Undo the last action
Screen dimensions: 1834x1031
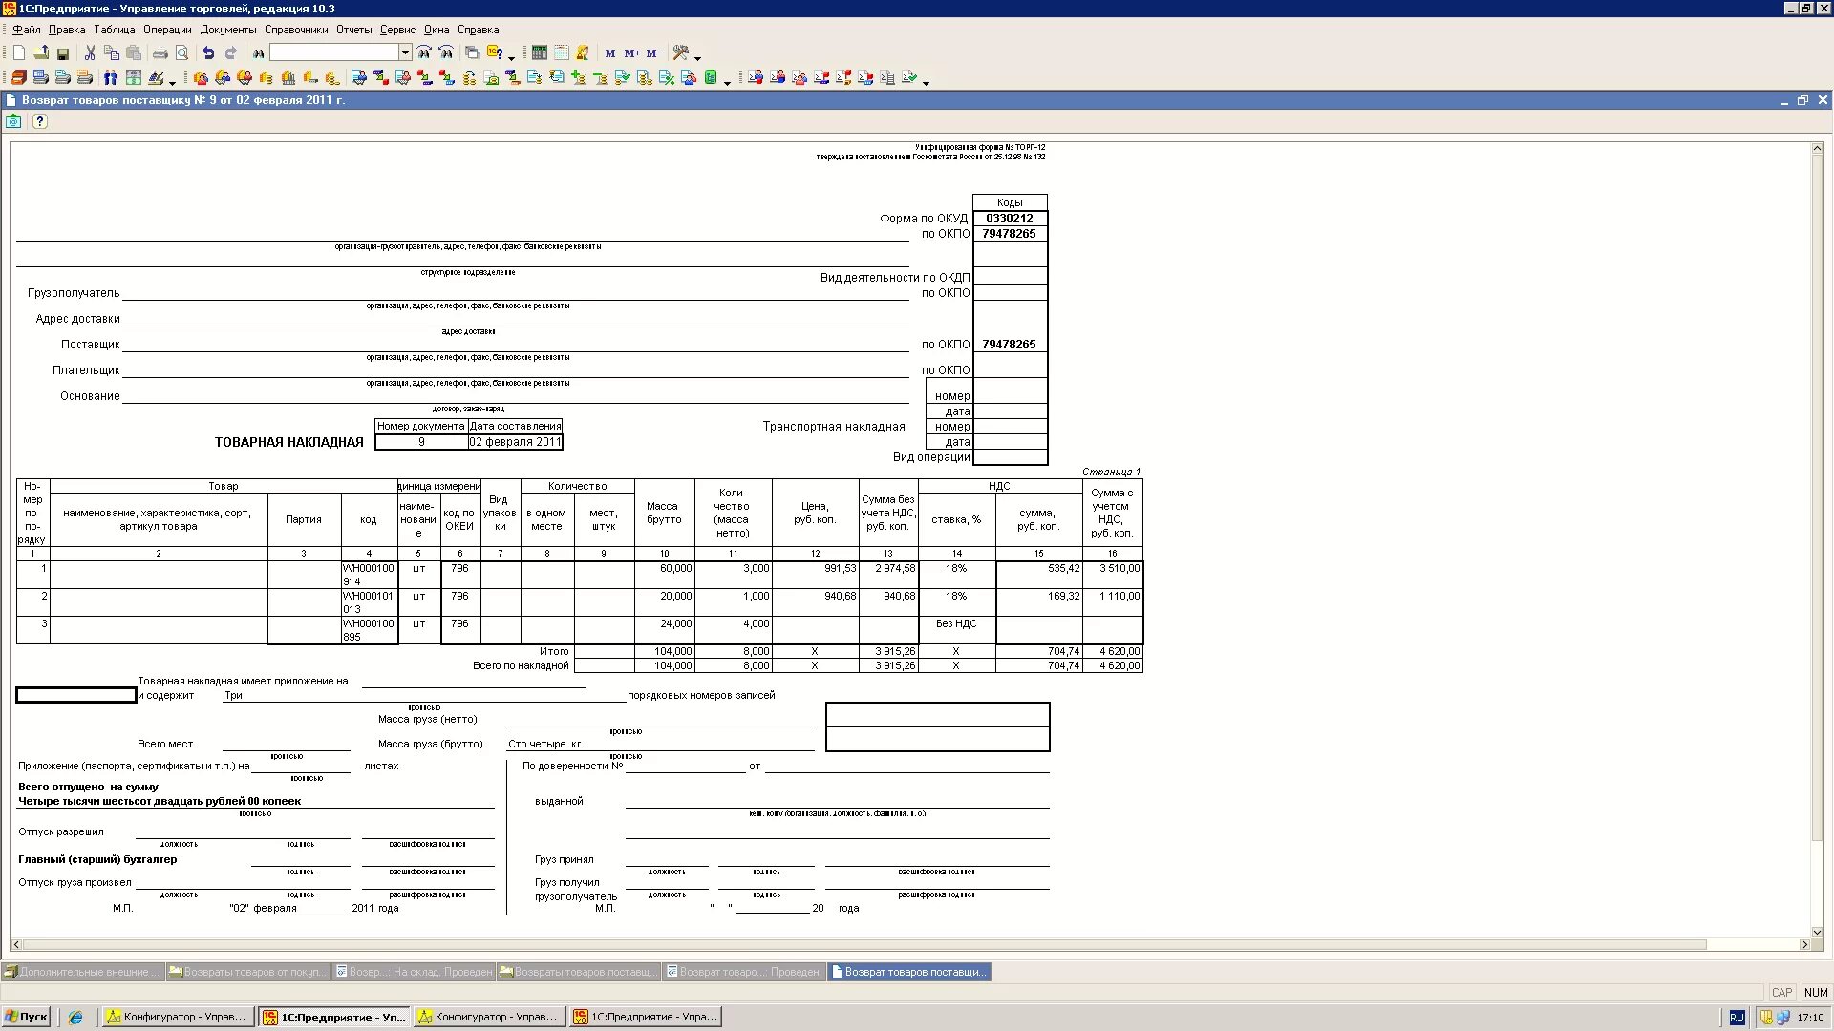click(x=208, y=53)
